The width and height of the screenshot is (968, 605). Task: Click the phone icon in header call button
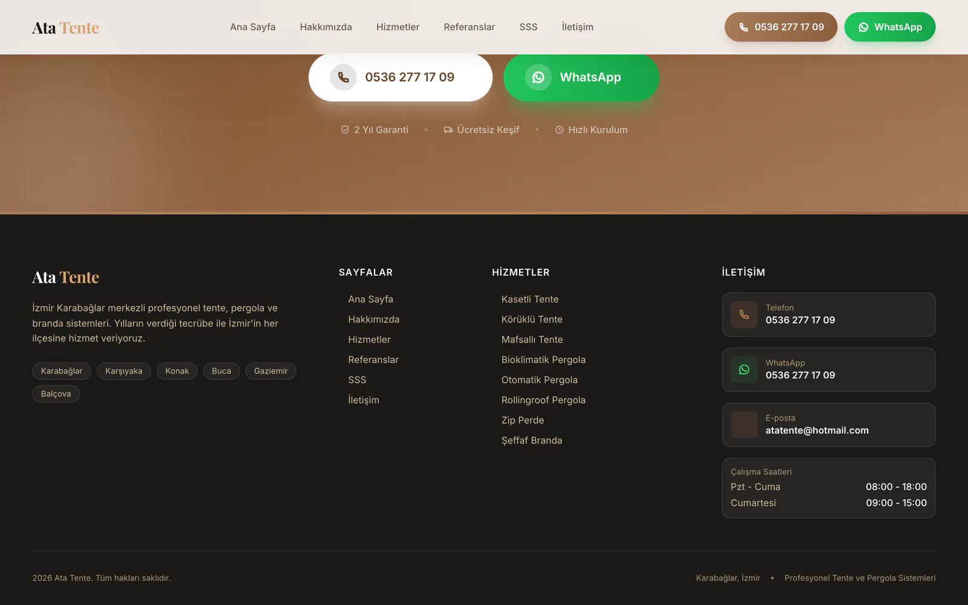tap(744, 27)
